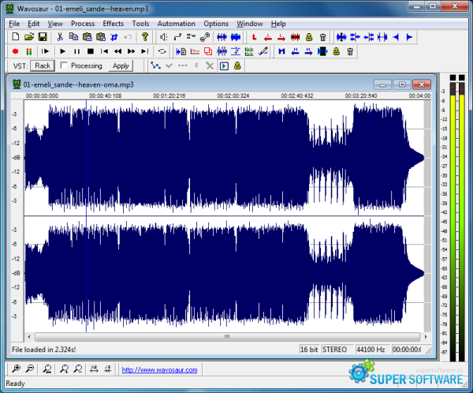Open a file using the folder icon
The image size is (473, 393).
(29, 37)
